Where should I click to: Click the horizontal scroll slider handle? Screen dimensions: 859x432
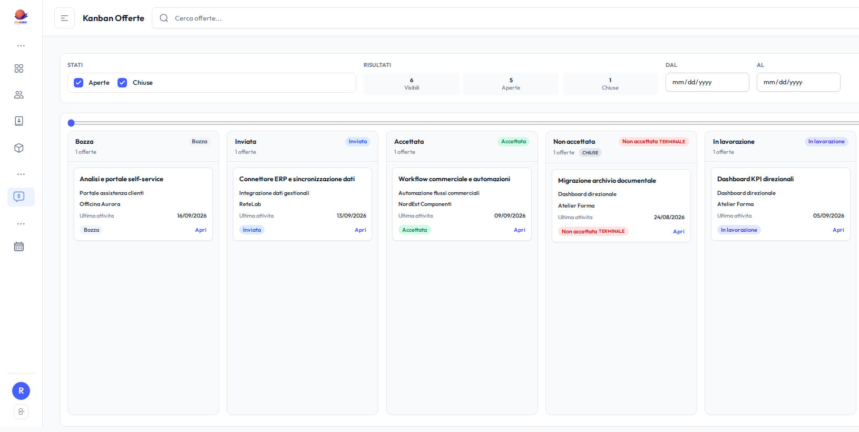point(71,123)
